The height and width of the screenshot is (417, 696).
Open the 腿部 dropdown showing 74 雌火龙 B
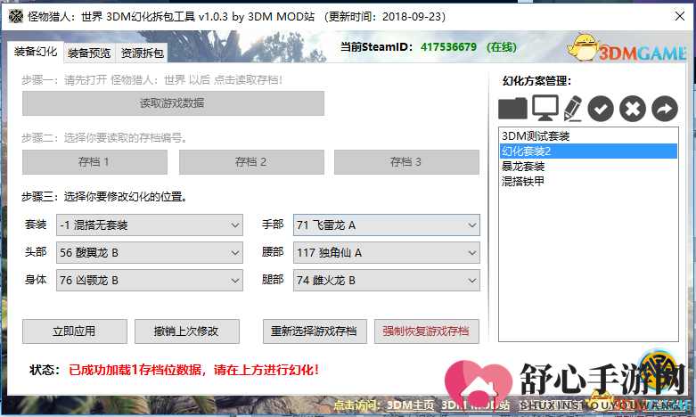point(387,281)
